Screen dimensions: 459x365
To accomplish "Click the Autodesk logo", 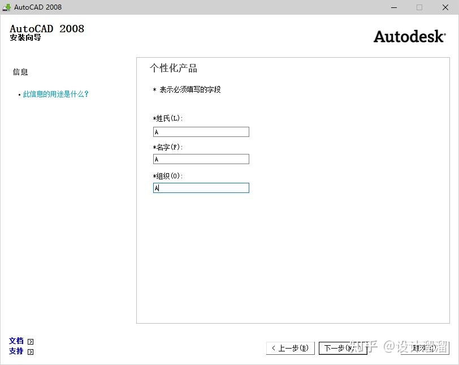I will (x=409, y=36).
